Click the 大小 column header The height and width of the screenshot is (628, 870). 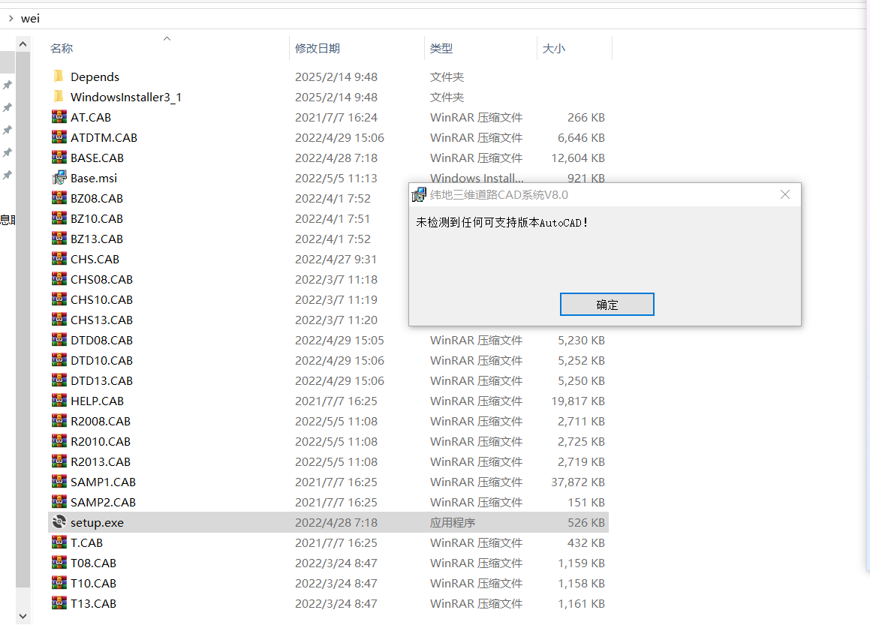554,48
